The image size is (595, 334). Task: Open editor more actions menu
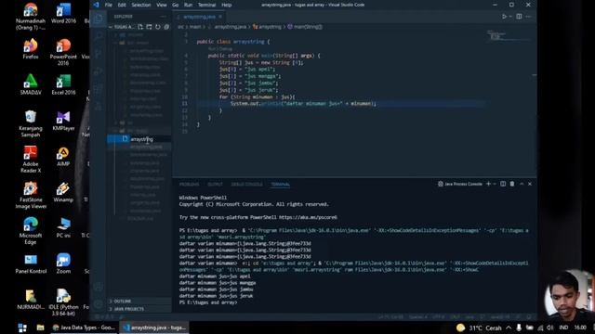click(x=529, y=17)
